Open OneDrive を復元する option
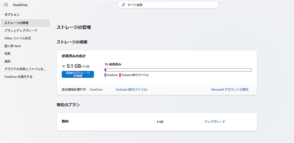This screenshot has width=294, height=143. point(18,77)
